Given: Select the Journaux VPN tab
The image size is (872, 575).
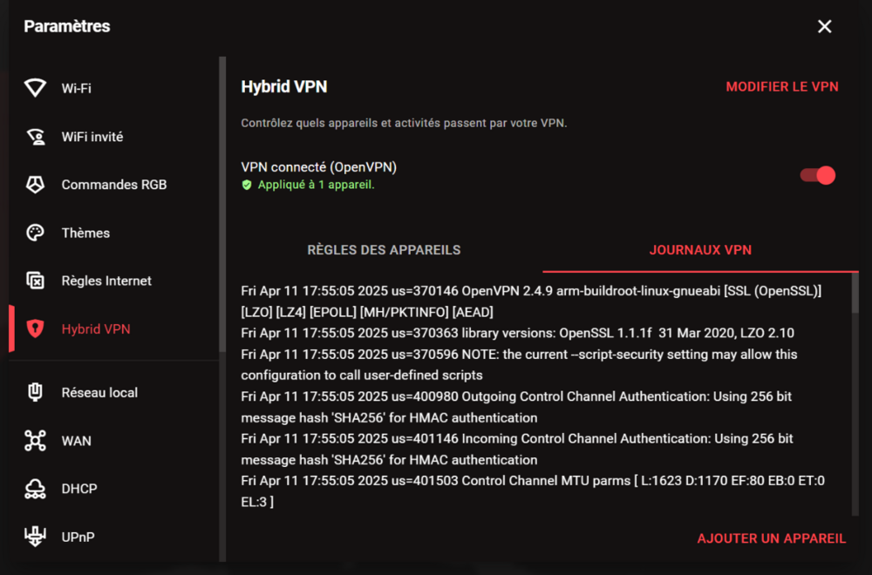Looking at the screenshot, I should [700, 250].
